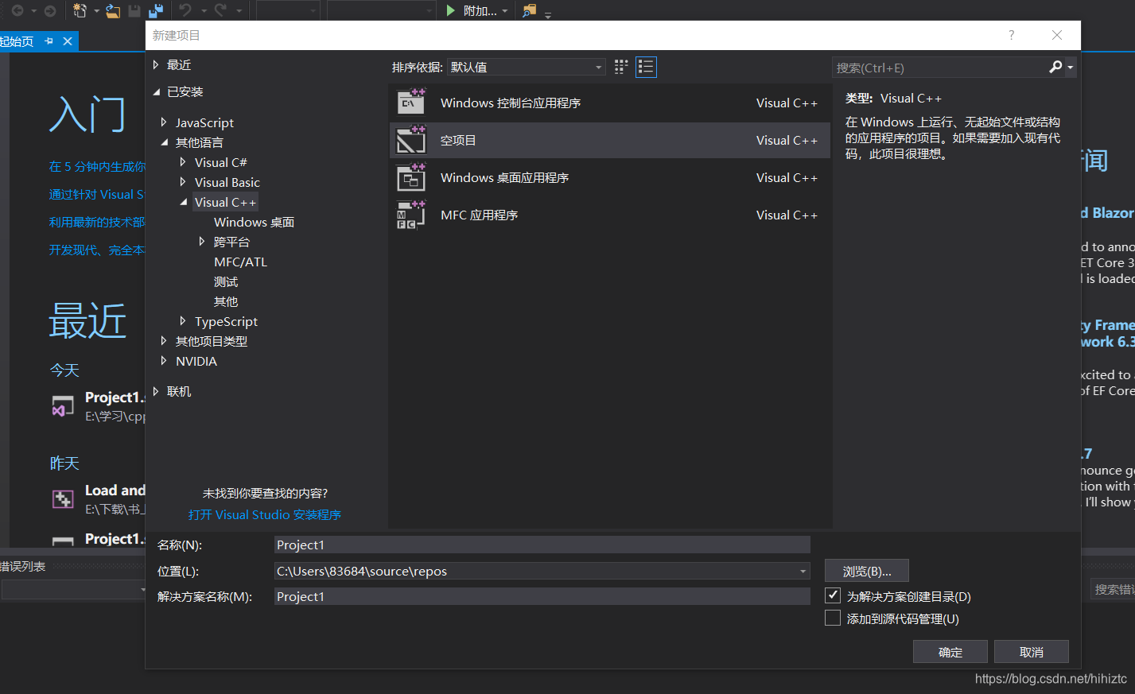Click today's Project1 solution icon
1135x694 pixels.
tap(63, 406)
